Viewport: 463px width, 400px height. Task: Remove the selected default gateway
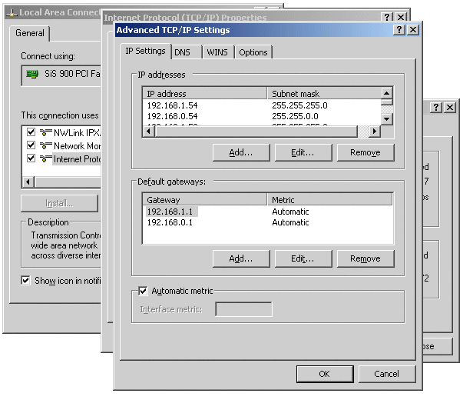pyautogui.click(x=365, y=259)
